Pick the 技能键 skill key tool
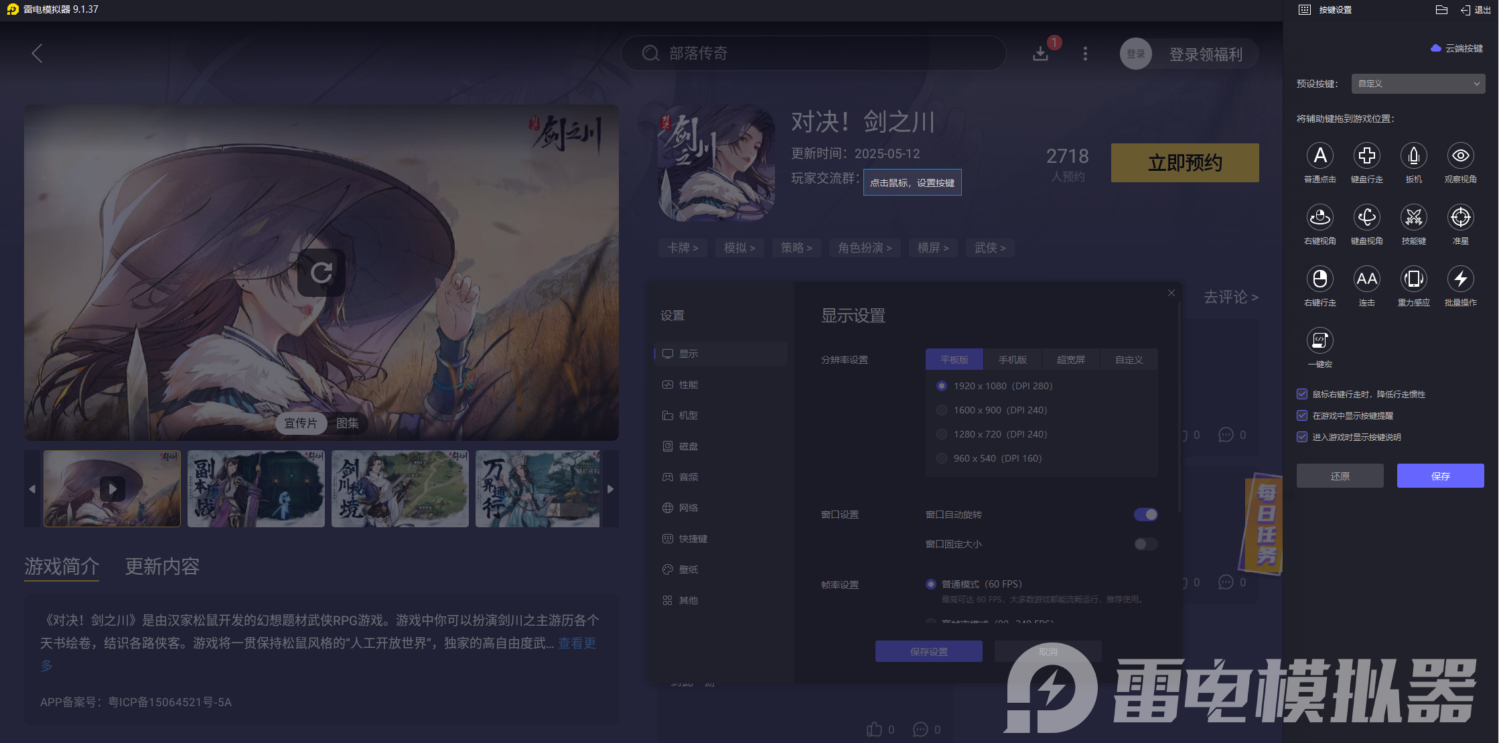Screen dimensions: 1499x743 coord(1414,218)
